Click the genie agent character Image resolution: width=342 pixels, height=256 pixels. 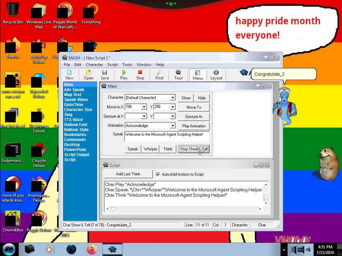coord(285,106)
